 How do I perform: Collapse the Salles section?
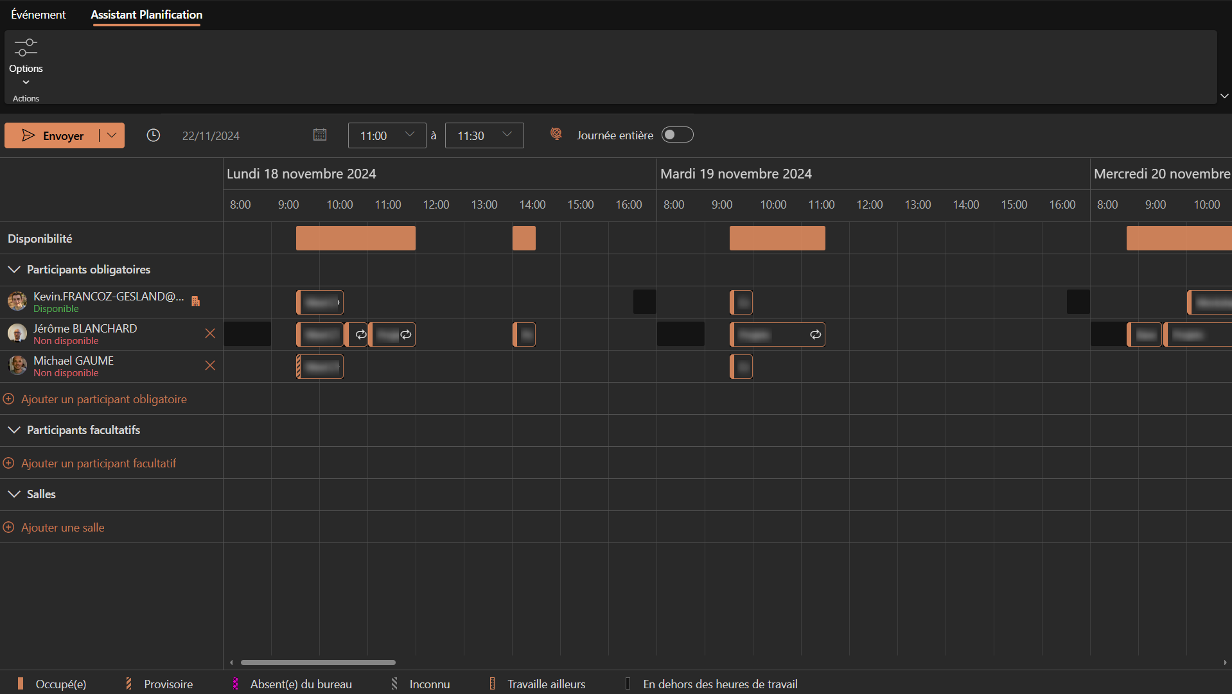click(x=14, y=494)
